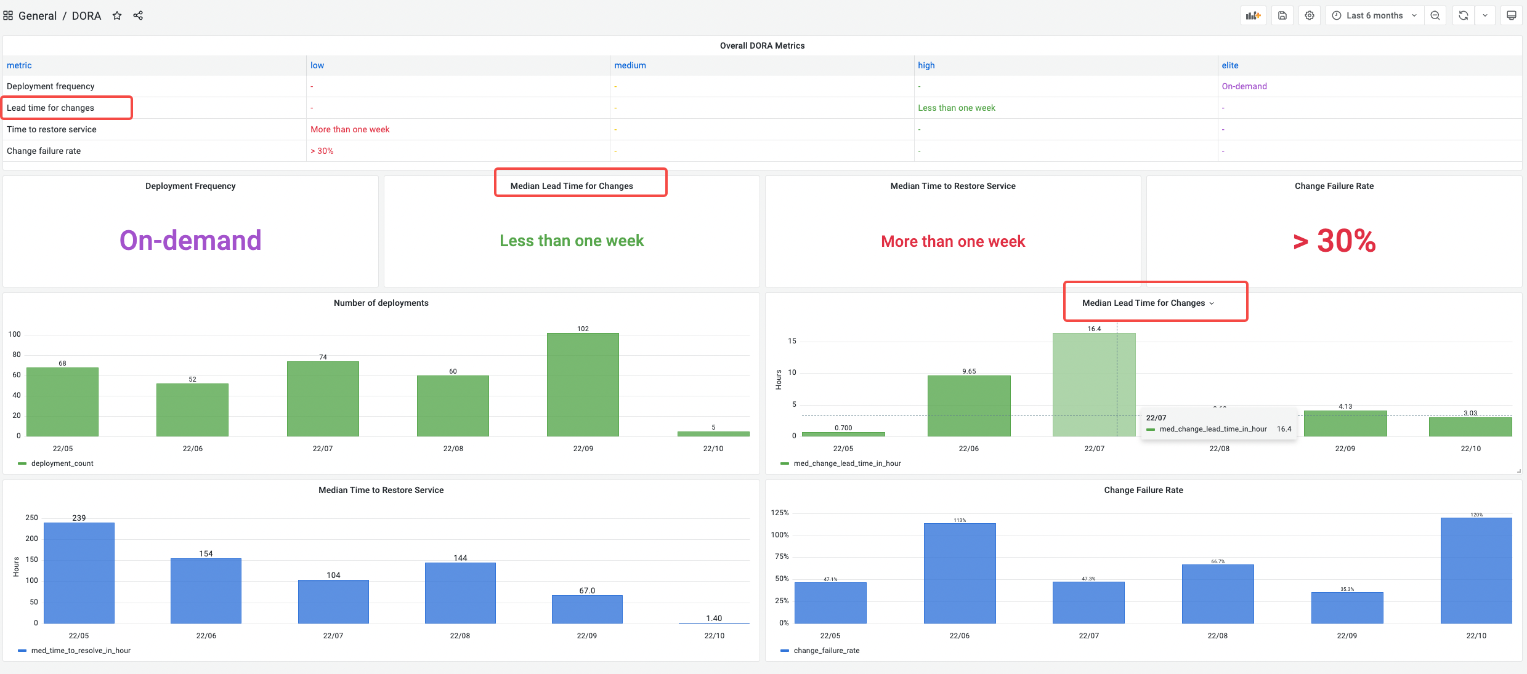The width and height of the screenshot is (1527, 674).
Task: Toggle med_time_to_resolve_in_hour legend series
Action: click(x=81, y=651)
